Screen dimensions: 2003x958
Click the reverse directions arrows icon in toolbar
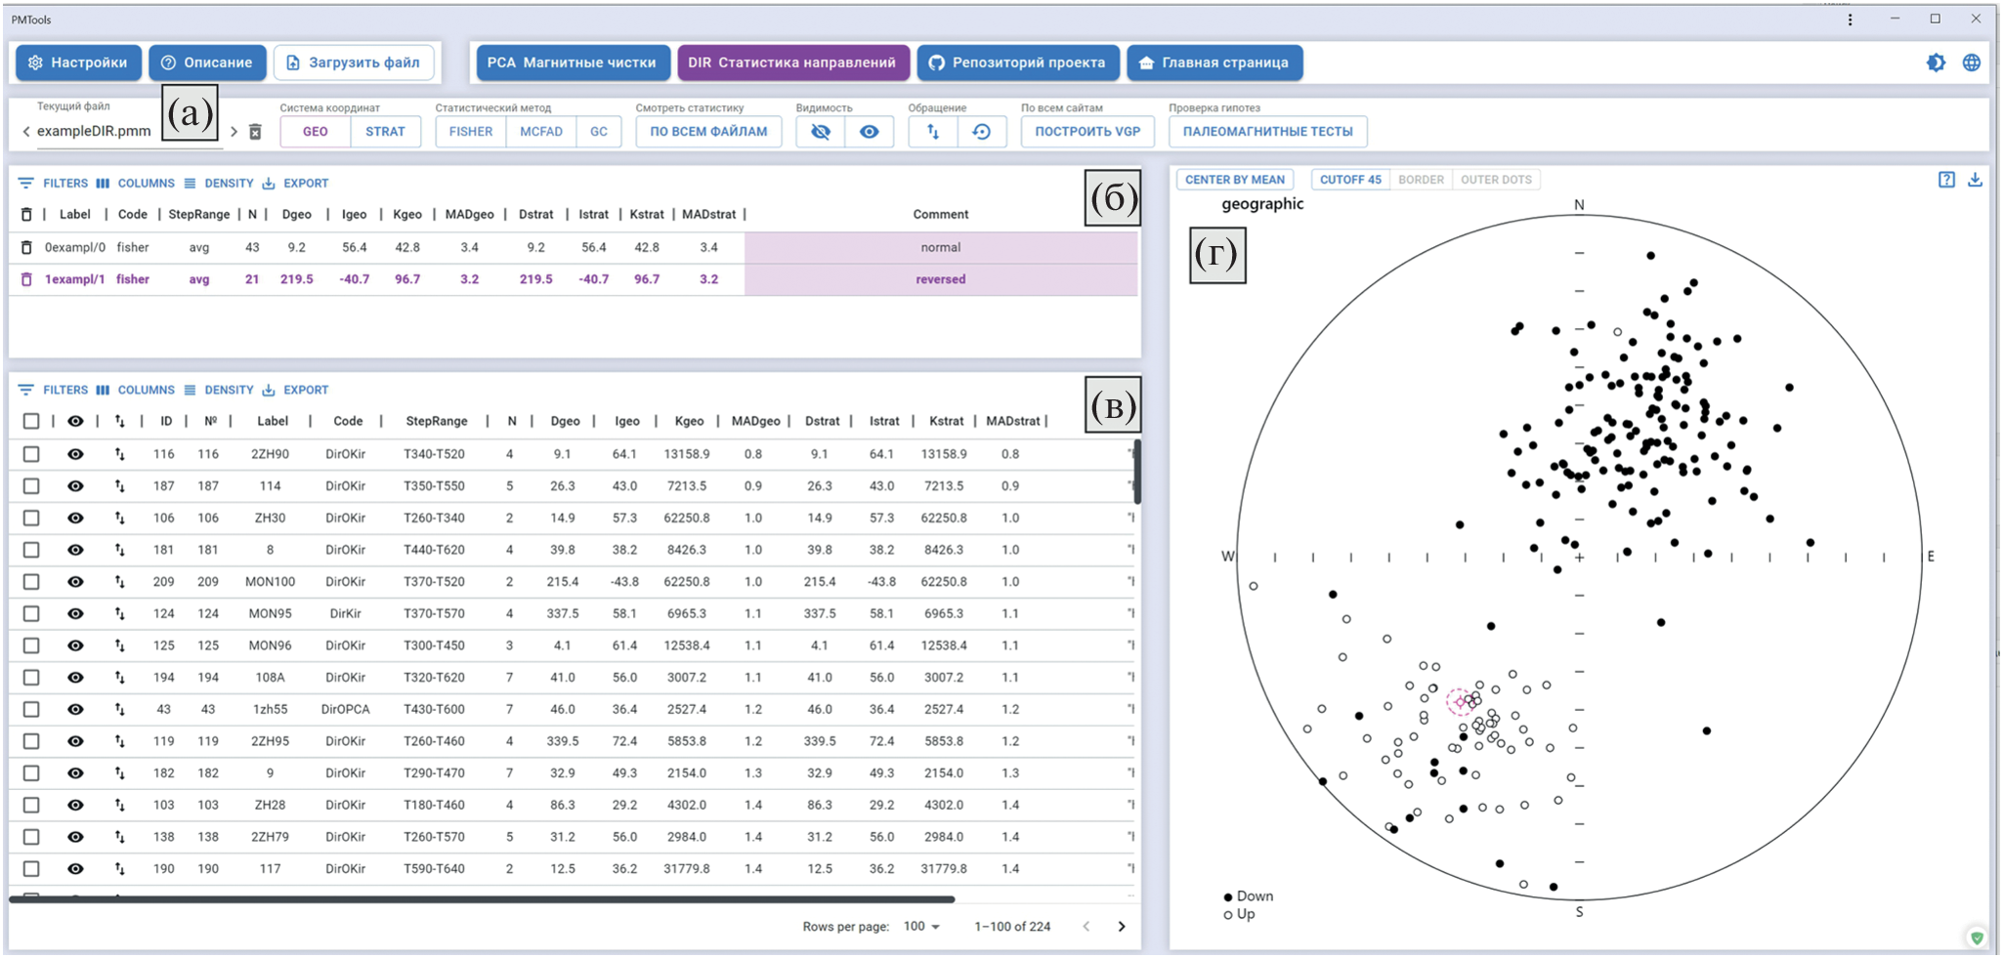933,132
